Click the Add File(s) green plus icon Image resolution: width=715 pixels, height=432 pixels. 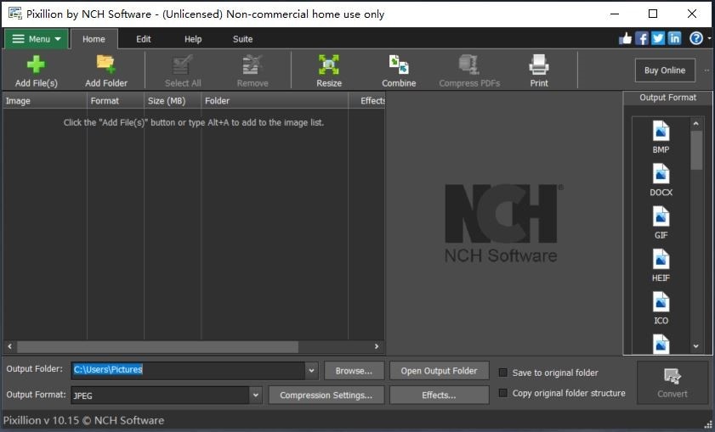36,65
